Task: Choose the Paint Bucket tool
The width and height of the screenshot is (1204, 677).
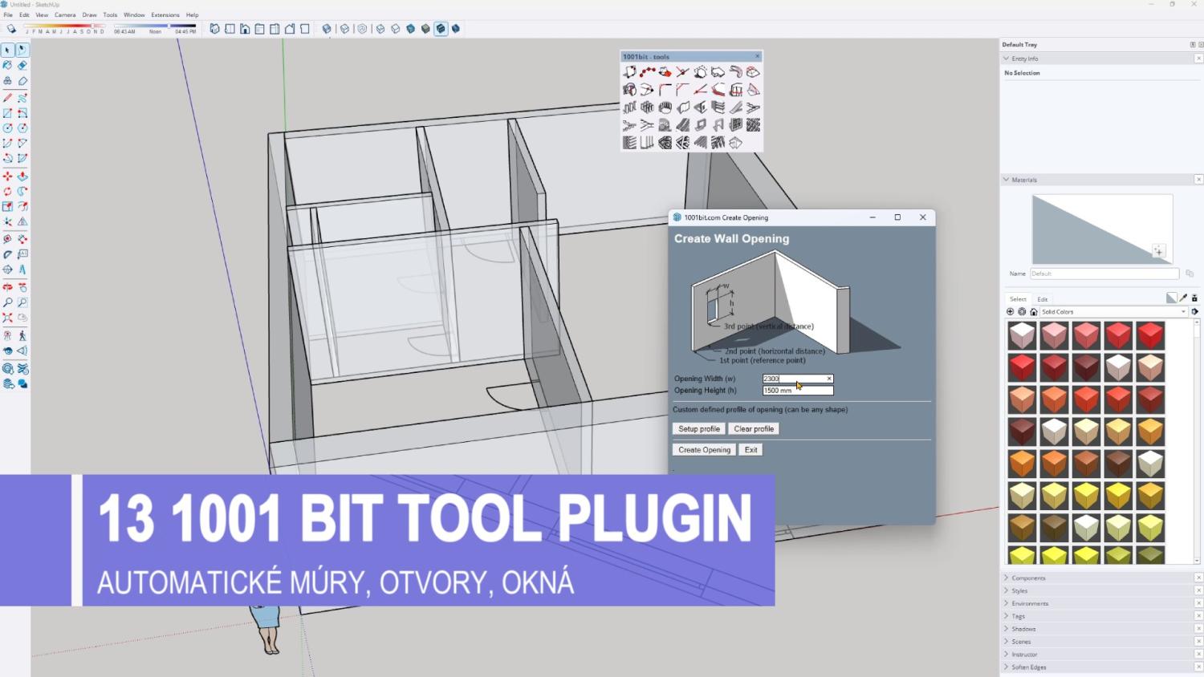Action: pyautogui.click(x=7, y=65)
